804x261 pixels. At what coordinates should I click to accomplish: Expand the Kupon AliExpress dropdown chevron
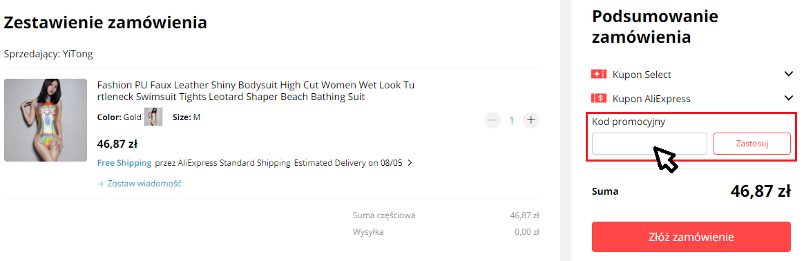(x=789, y=98)
